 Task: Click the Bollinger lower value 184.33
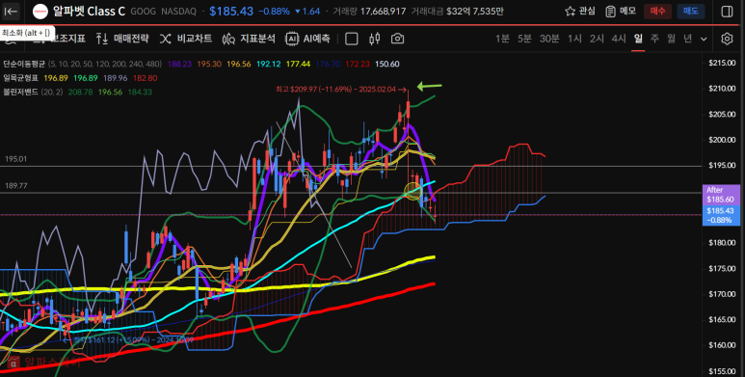point(140,93)
